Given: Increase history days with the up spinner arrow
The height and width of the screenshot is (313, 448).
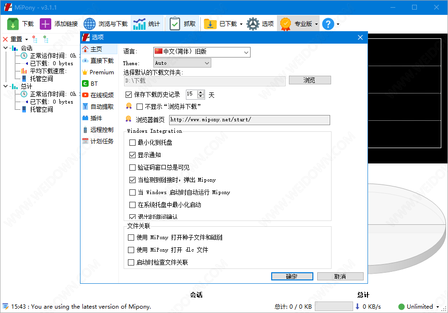Looking at the screenshot, I should 201,92.
